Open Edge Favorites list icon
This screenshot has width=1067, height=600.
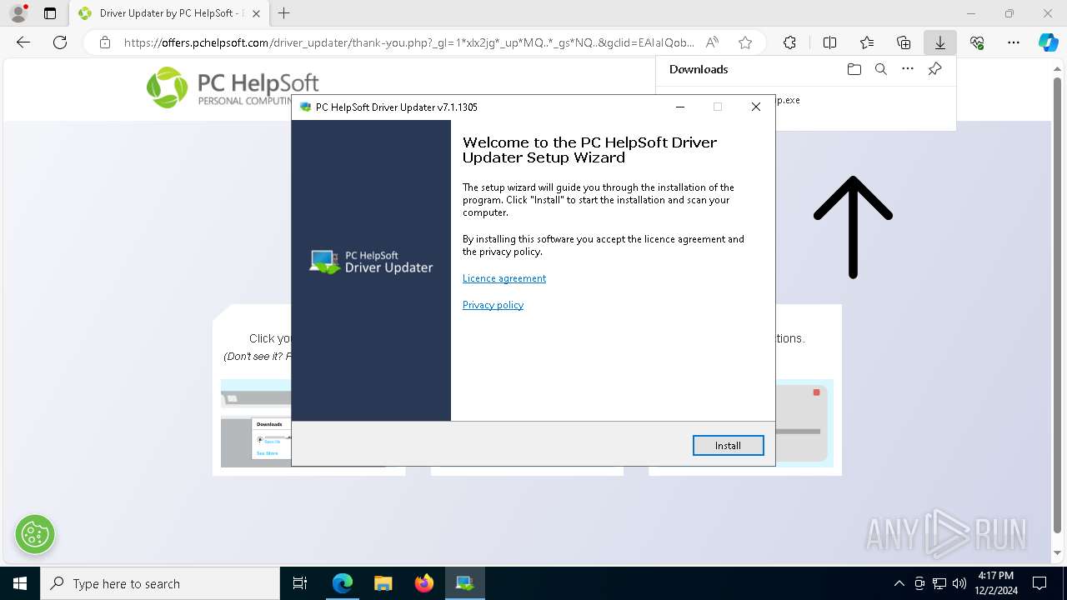[867, 42]
